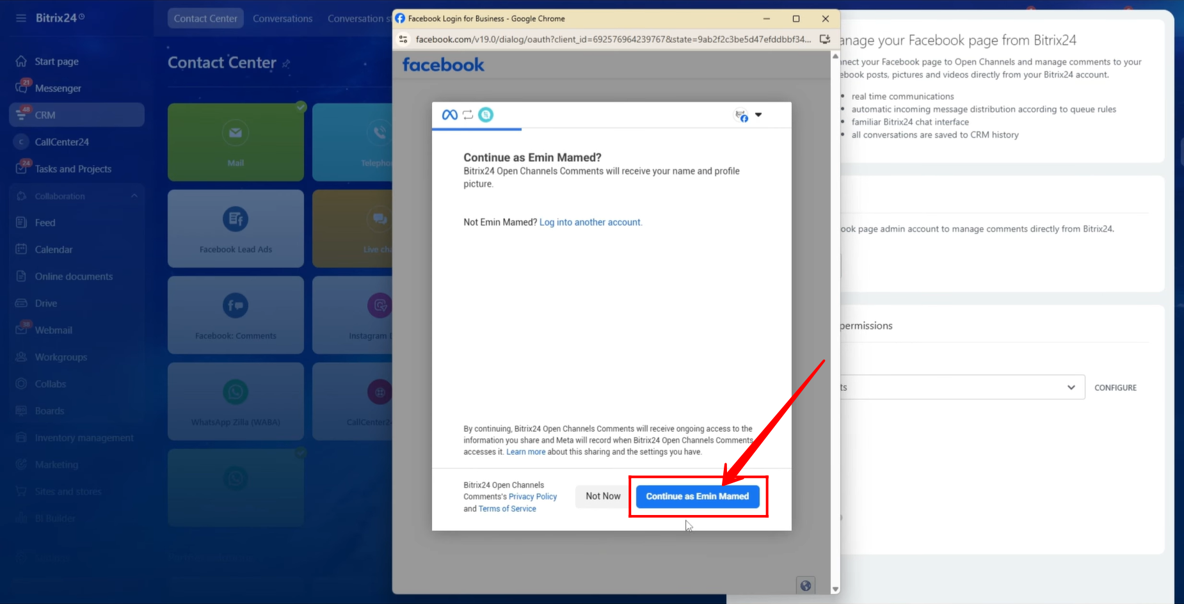Viewport: 1184px width, 604px height.
Task: Select the Contact Center tab
Action: [x=205, y=19]
